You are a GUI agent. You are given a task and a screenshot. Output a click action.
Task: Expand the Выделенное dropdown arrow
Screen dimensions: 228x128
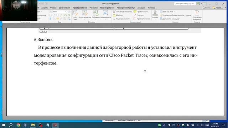[x=105, y=19]
